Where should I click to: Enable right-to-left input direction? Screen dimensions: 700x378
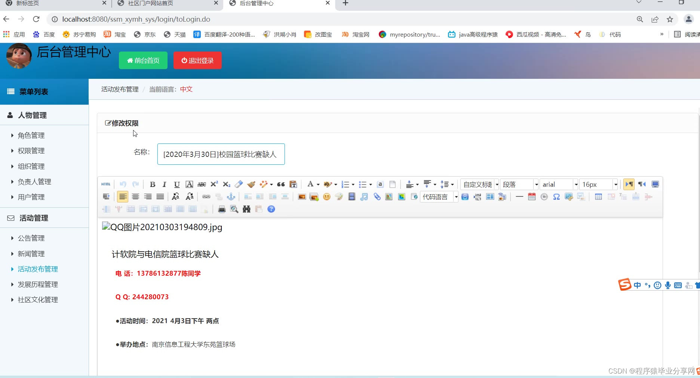(642, 184)
